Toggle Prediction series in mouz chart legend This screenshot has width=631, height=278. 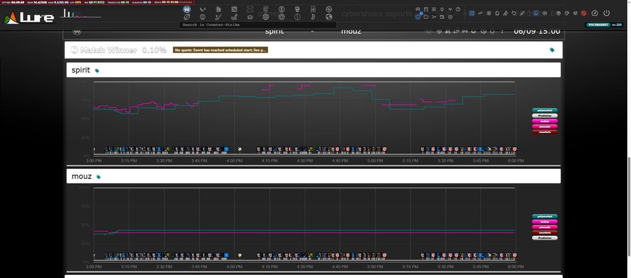[x=545, y=238]
